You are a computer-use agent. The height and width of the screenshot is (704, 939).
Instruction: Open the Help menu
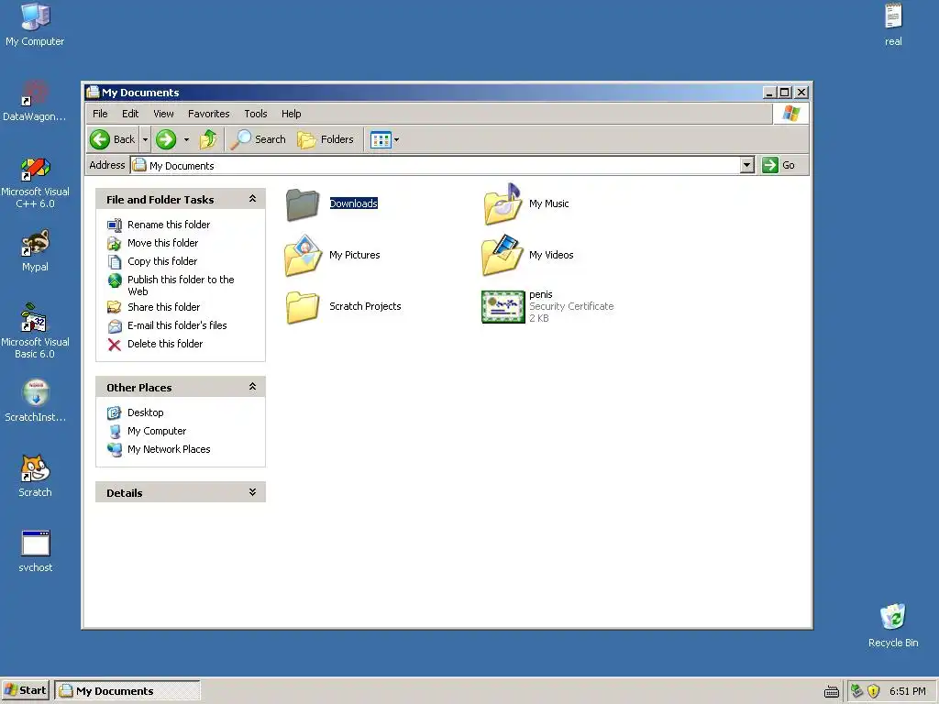[291, 114]
